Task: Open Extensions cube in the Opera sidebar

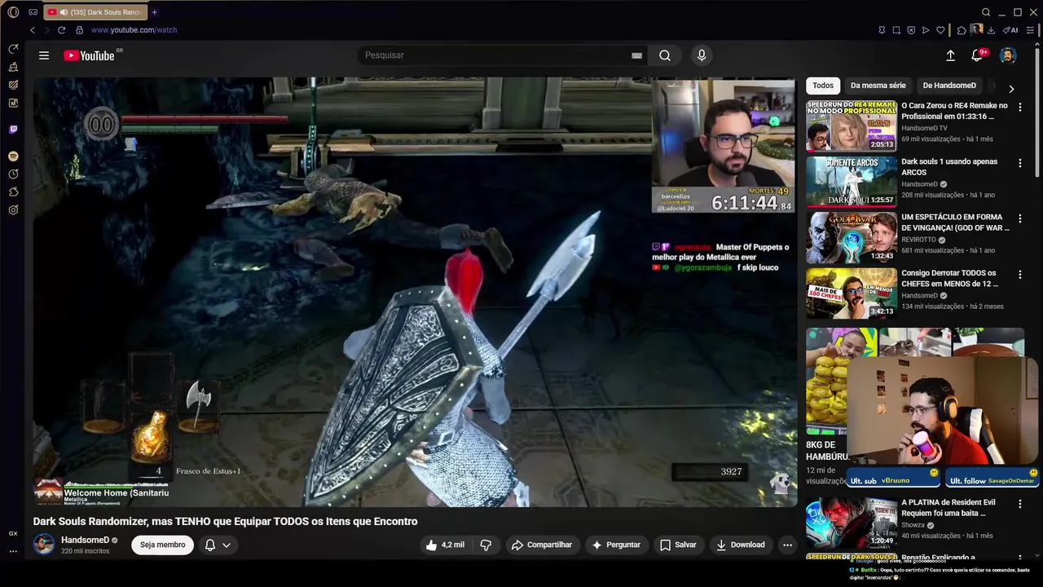Action: point(13,192)
